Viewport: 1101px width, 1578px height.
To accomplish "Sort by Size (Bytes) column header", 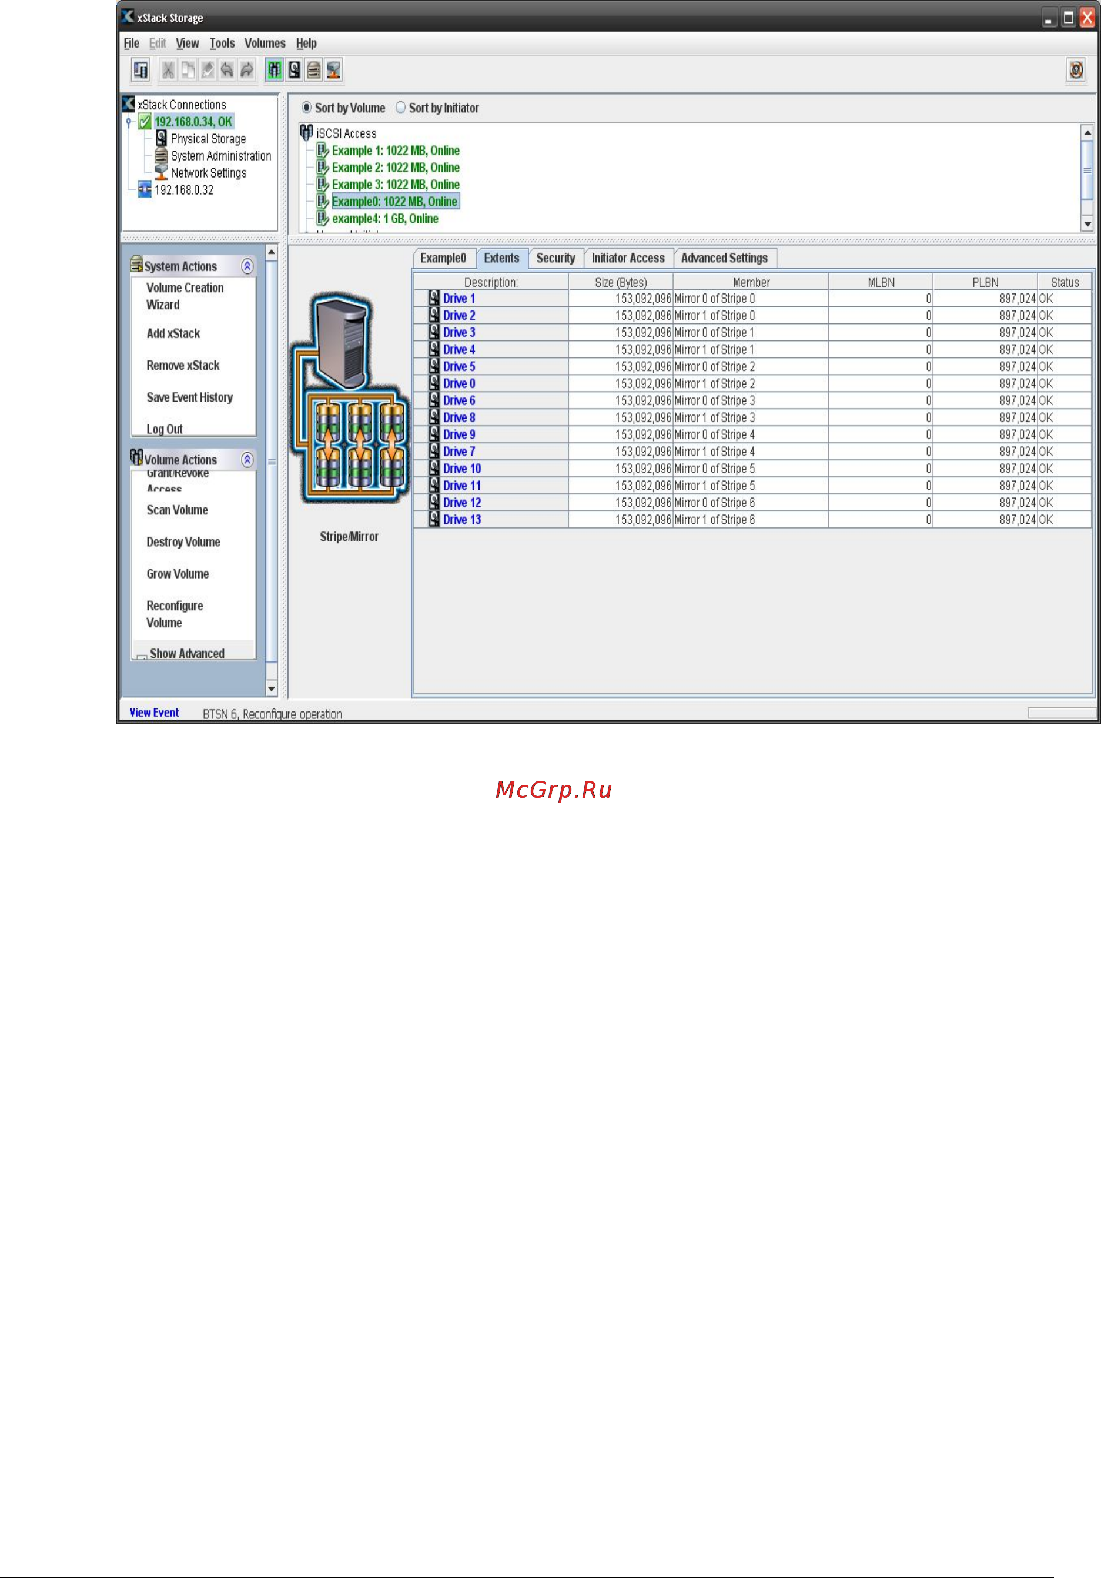I will pos(621,282).
